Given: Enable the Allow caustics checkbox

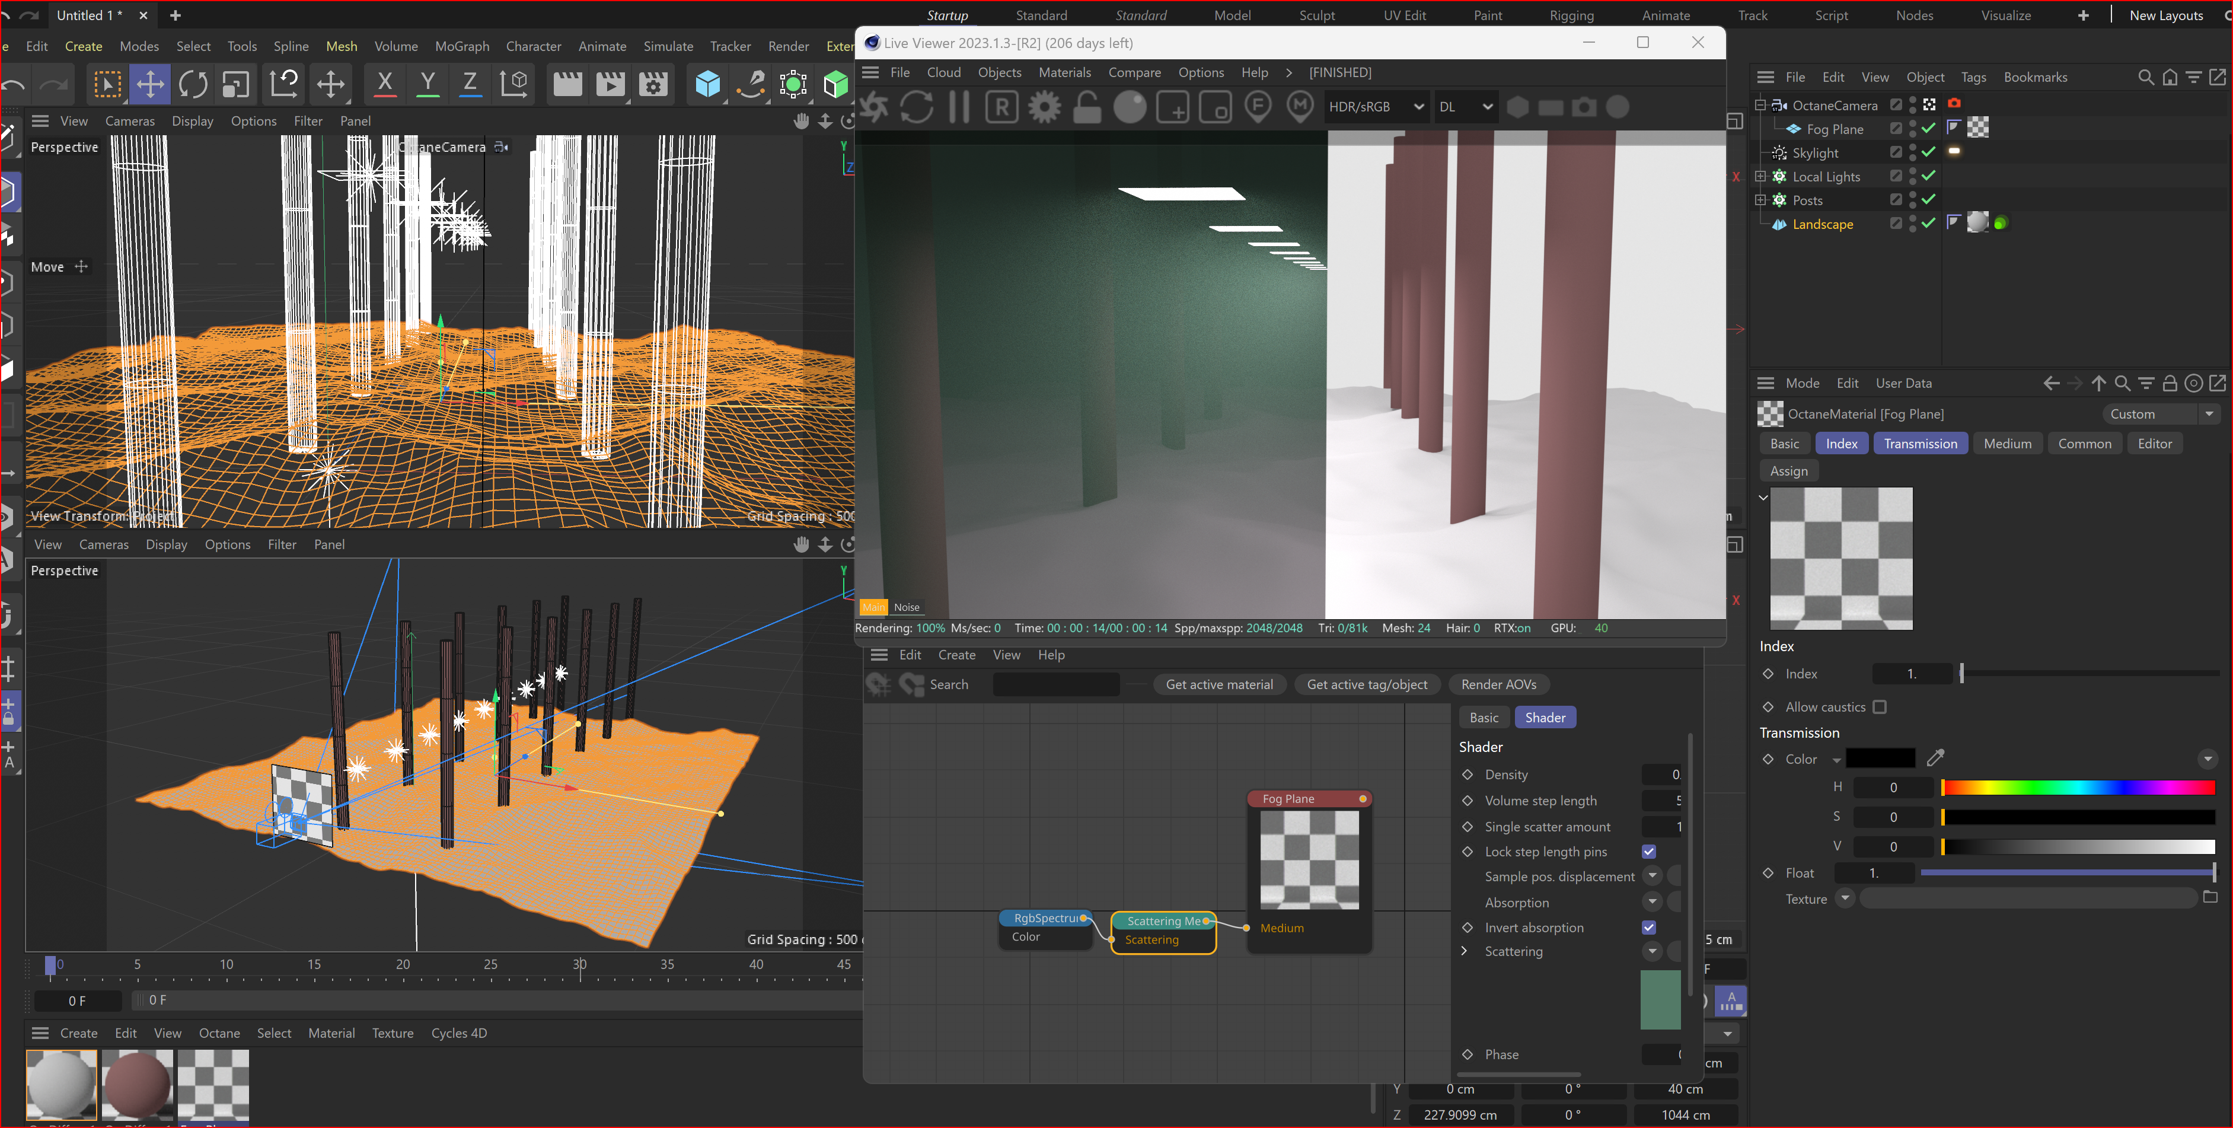Looking at the screenshot, I should pyautogui.click(x=1880, y=706).
